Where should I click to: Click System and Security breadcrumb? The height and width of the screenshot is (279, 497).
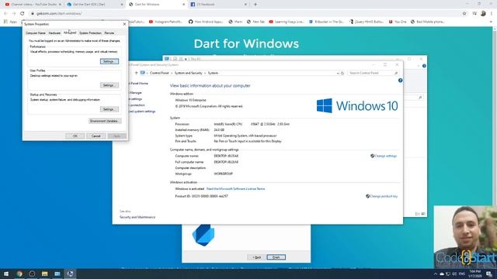click(188, 73)
